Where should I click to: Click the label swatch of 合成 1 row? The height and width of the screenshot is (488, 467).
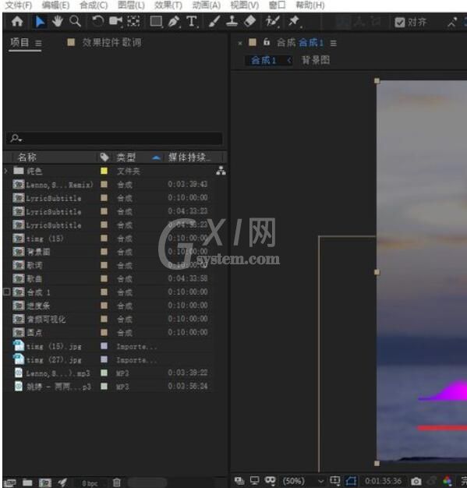(x=104, y=292)
